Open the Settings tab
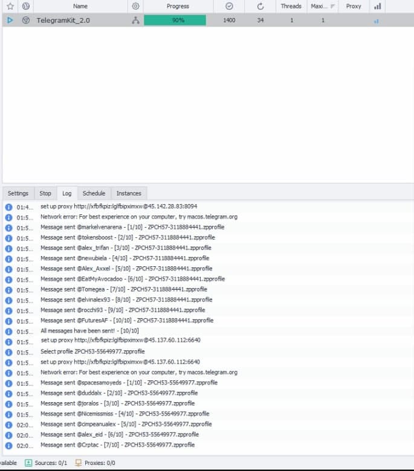 [x=18, y=193]
